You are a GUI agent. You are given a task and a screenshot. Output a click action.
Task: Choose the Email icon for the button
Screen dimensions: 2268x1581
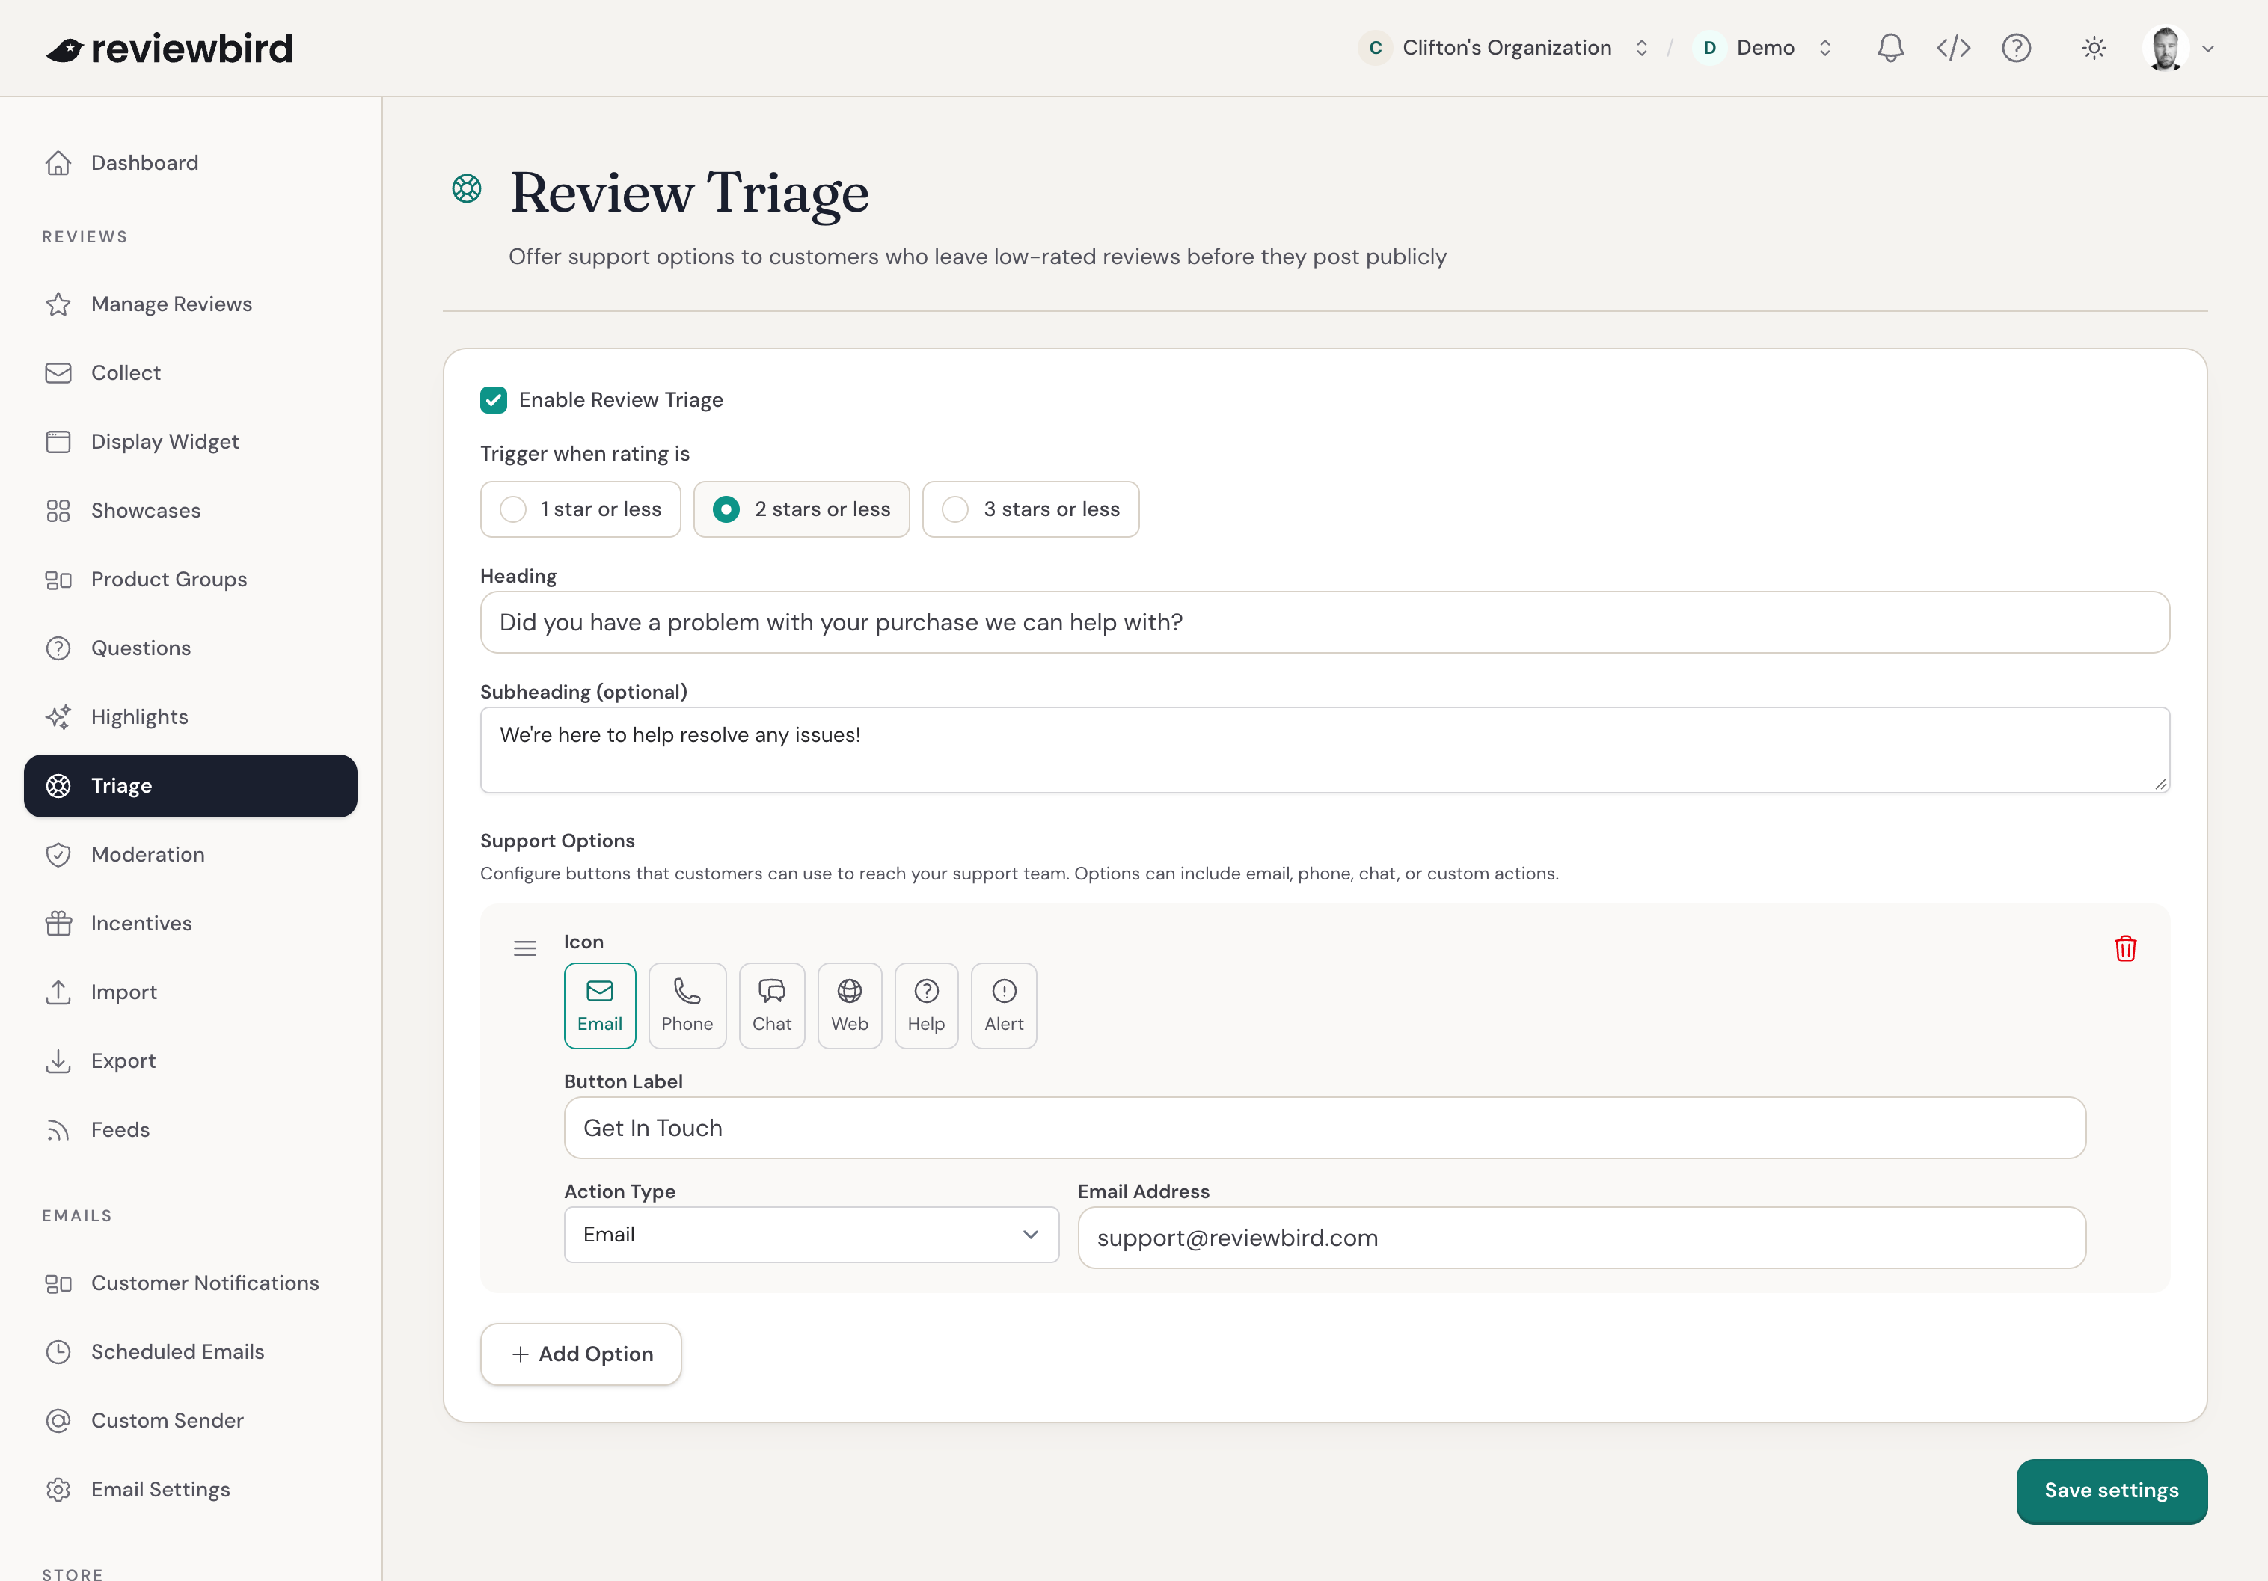tap(600, 1005)
